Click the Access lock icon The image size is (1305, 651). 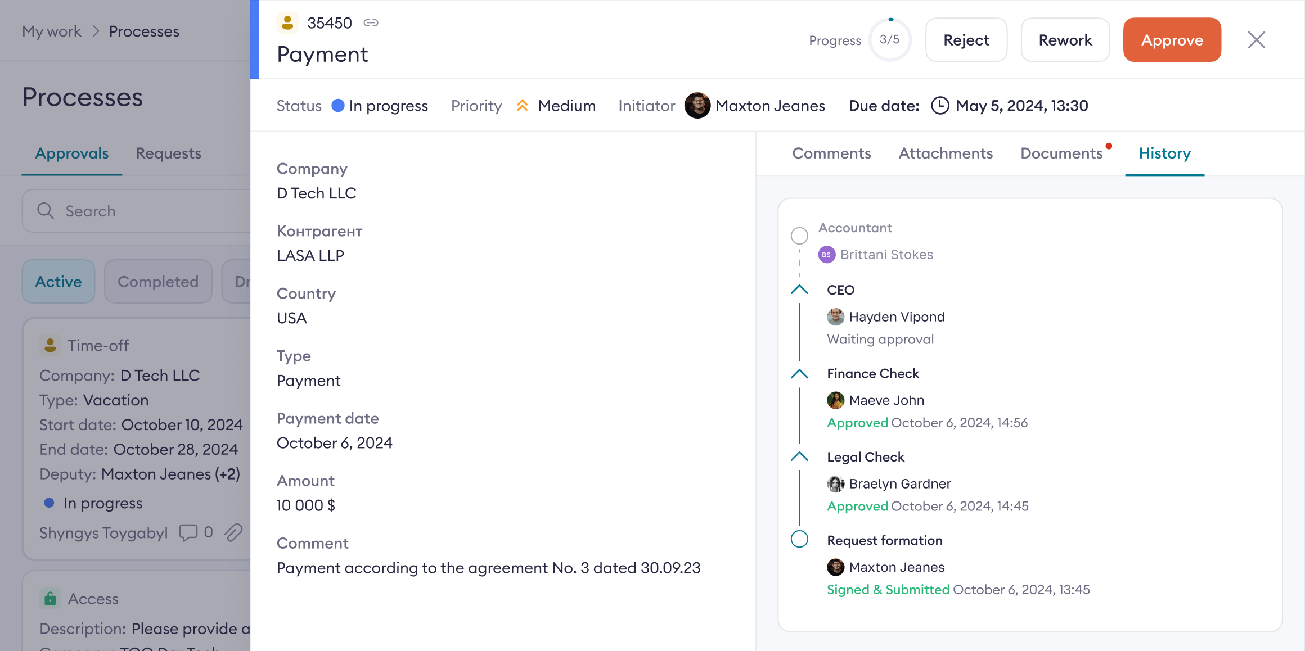click(50, 599)
